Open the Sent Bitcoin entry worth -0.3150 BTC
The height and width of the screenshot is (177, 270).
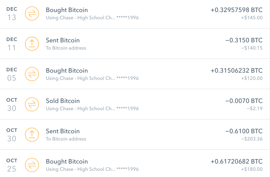[63, 40]
